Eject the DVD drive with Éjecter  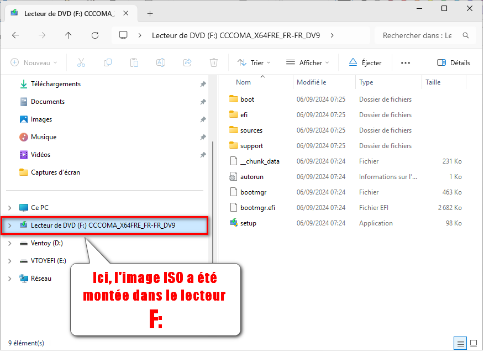point(365,63)
